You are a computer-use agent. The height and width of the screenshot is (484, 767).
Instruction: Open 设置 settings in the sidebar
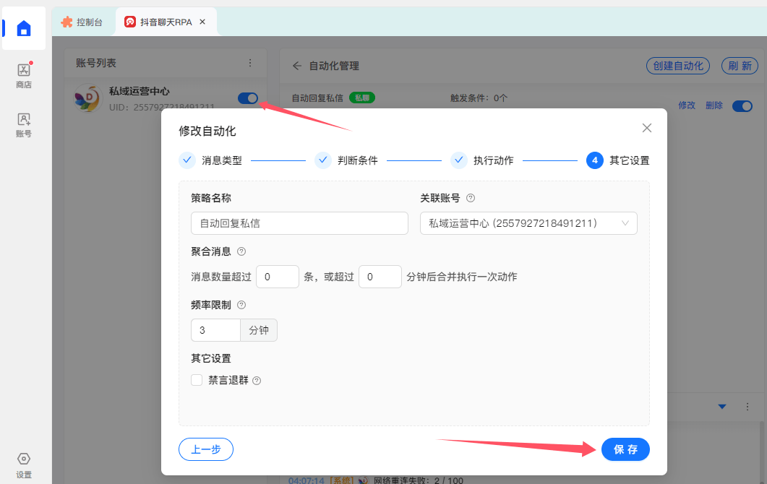[24, 465]
